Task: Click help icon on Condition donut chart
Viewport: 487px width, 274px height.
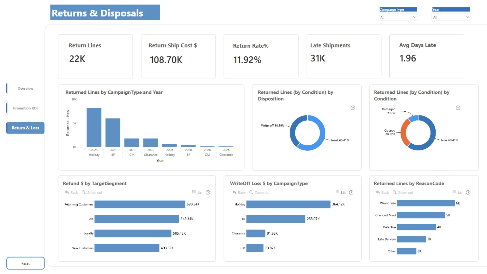Action: (458, 108)
